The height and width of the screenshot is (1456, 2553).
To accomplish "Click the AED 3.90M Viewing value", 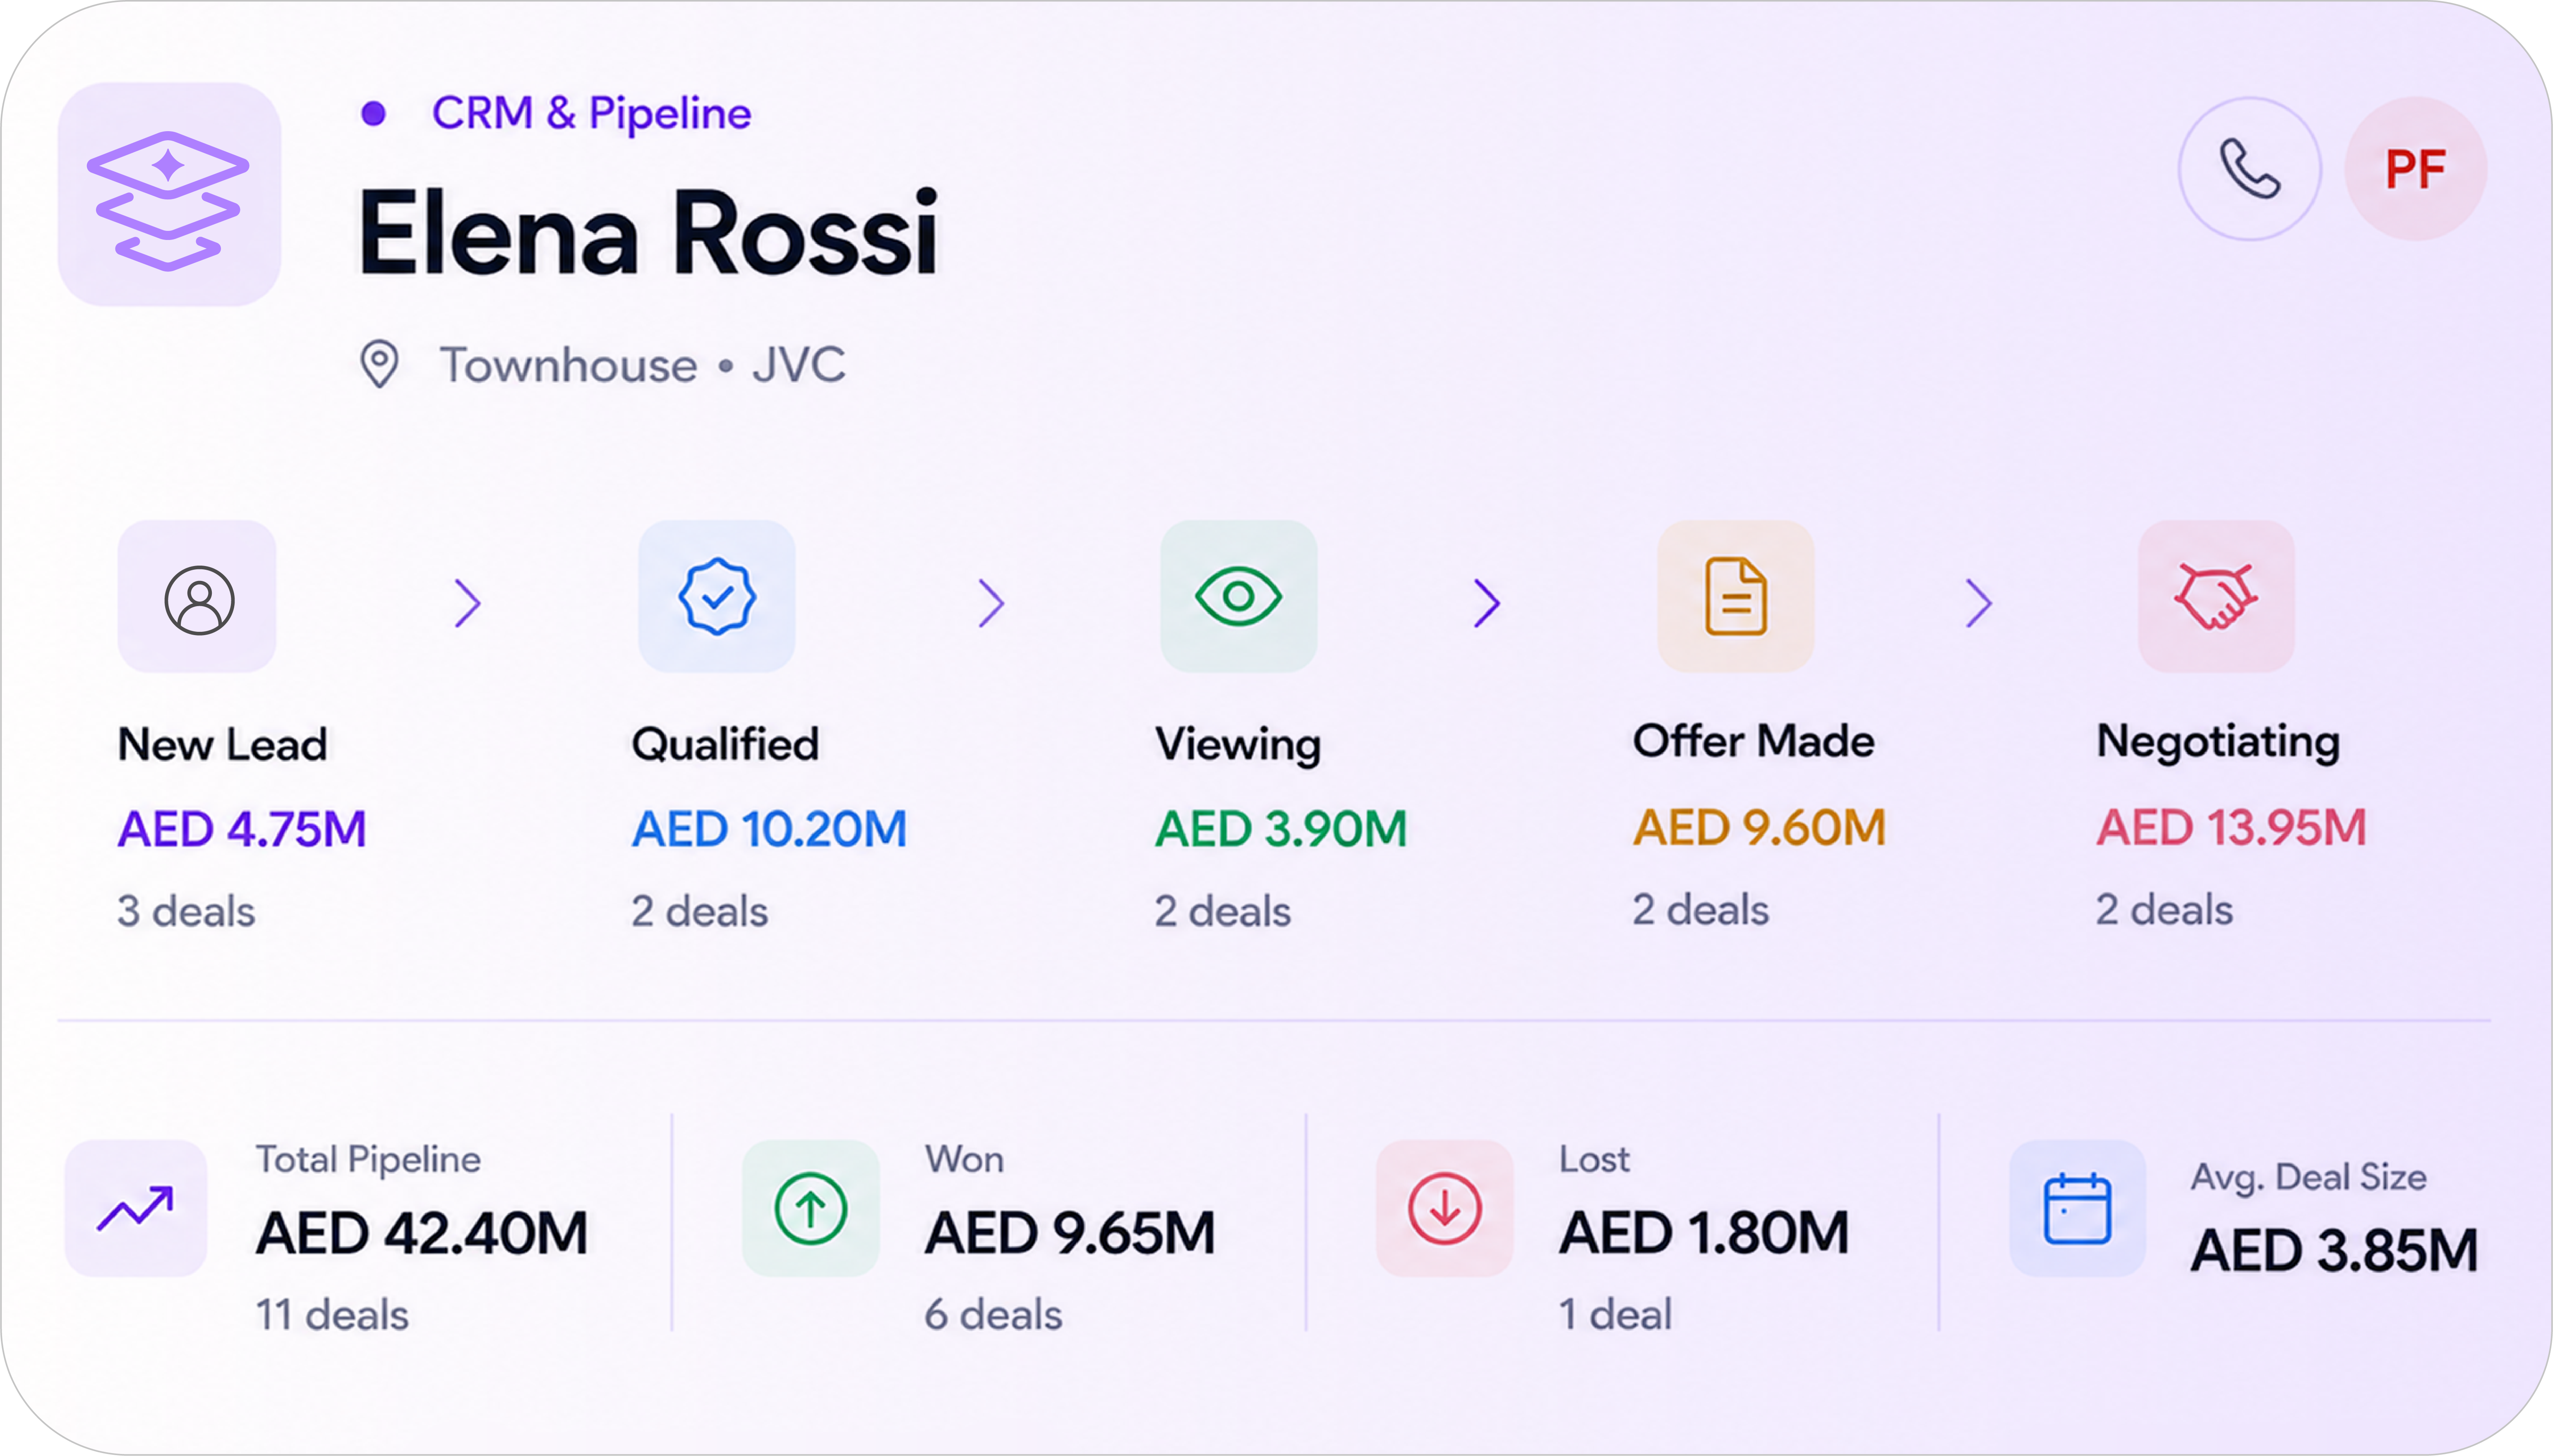I will (x=1281, y=829).
